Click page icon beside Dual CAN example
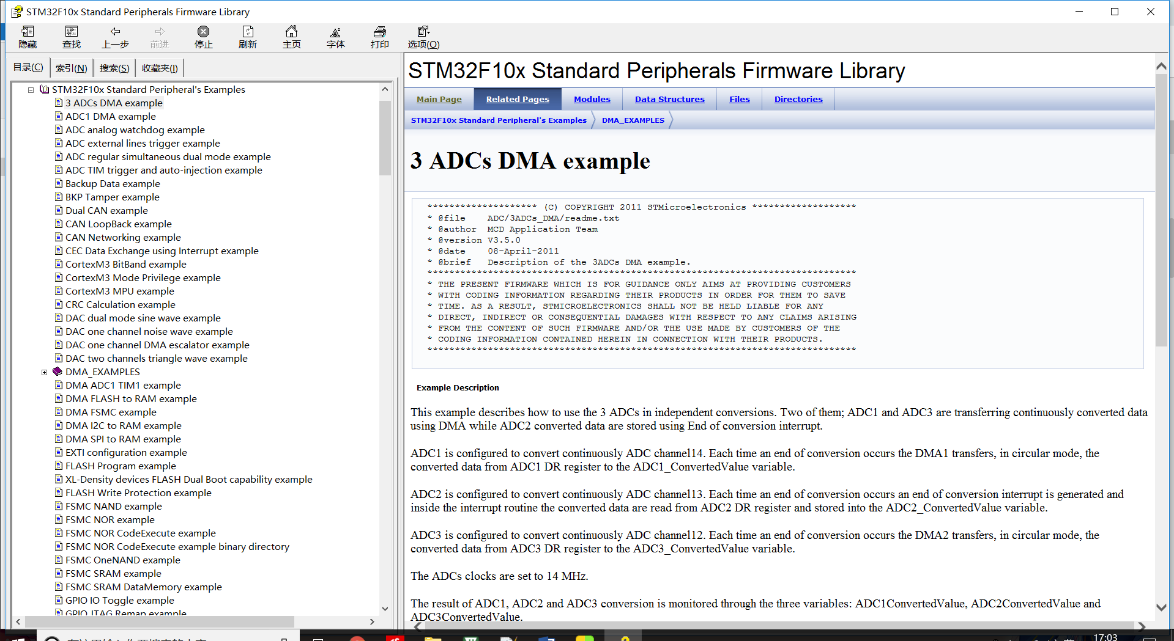 [59, 210]
